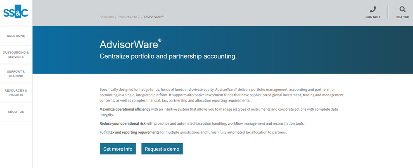This screenshot has width=413, height=168.
Task: Go to Solutions breadcrumb link
Action: click(x=107, y=17)
